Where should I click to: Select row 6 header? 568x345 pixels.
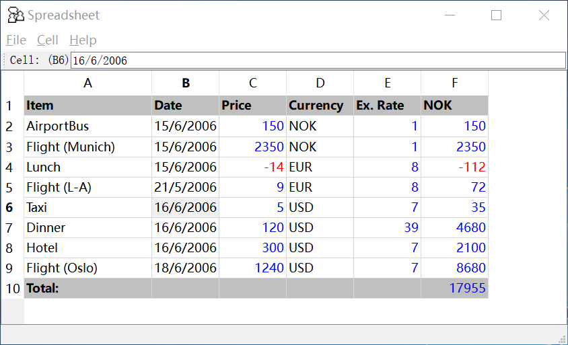pyautogui.click(x=10, y=208)
